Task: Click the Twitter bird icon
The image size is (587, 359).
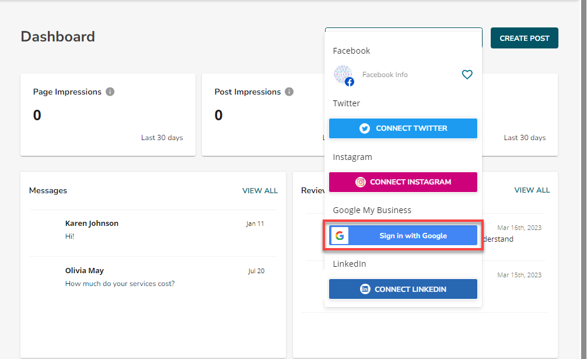Action: coord(365,128)
